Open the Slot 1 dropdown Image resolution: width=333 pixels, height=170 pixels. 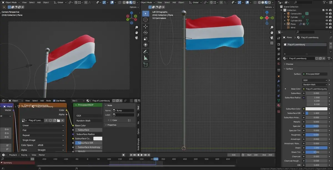coord(78,101)
